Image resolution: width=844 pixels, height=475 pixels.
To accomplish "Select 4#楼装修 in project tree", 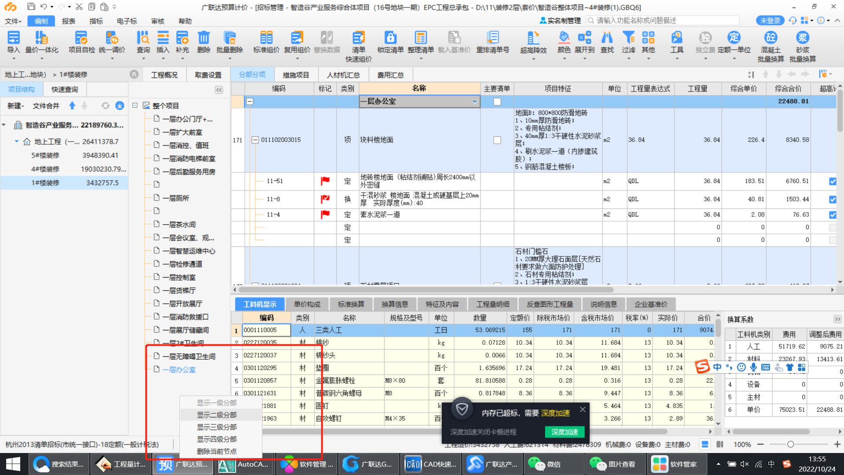I will point(45,169).
